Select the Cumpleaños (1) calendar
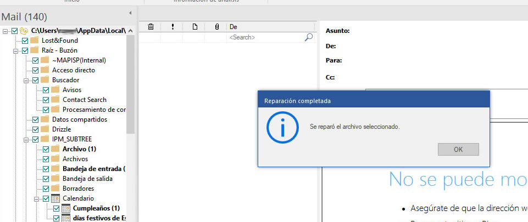528x222 pixels. point(96,208)
